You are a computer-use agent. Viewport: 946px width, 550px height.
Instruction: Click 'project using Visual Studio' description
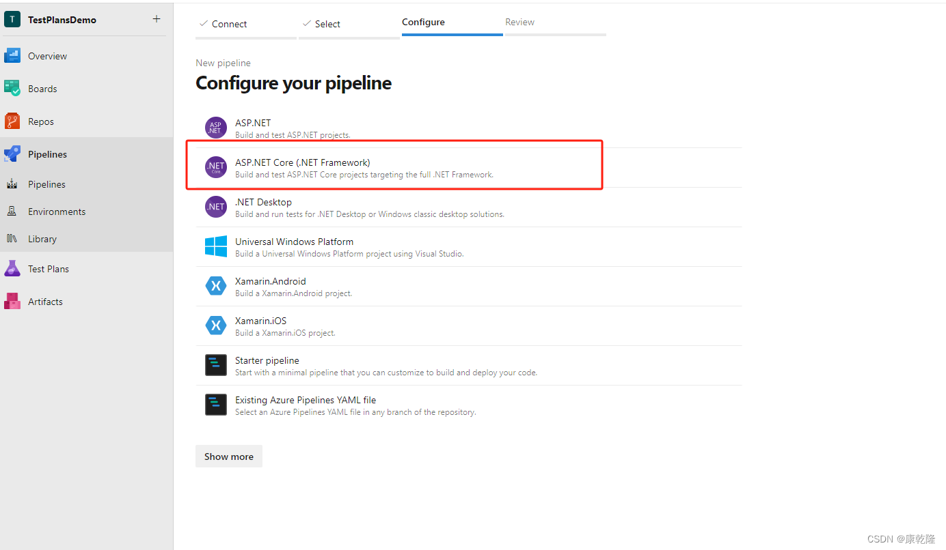tap(349, 254)
